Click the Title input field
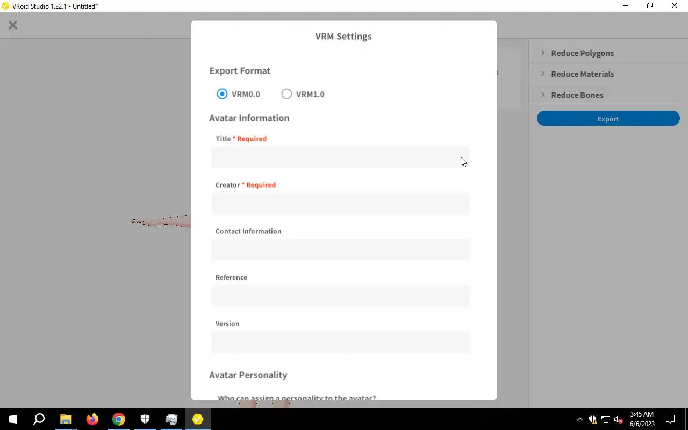The image size is (688, 430). click(340, 157)
